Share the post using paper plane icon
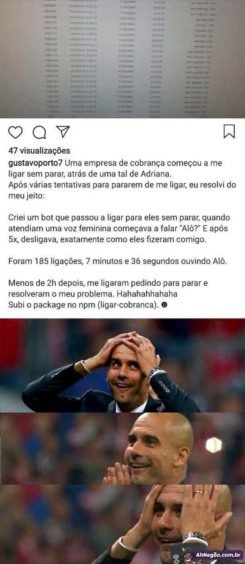245x564 pixels. 63,132
